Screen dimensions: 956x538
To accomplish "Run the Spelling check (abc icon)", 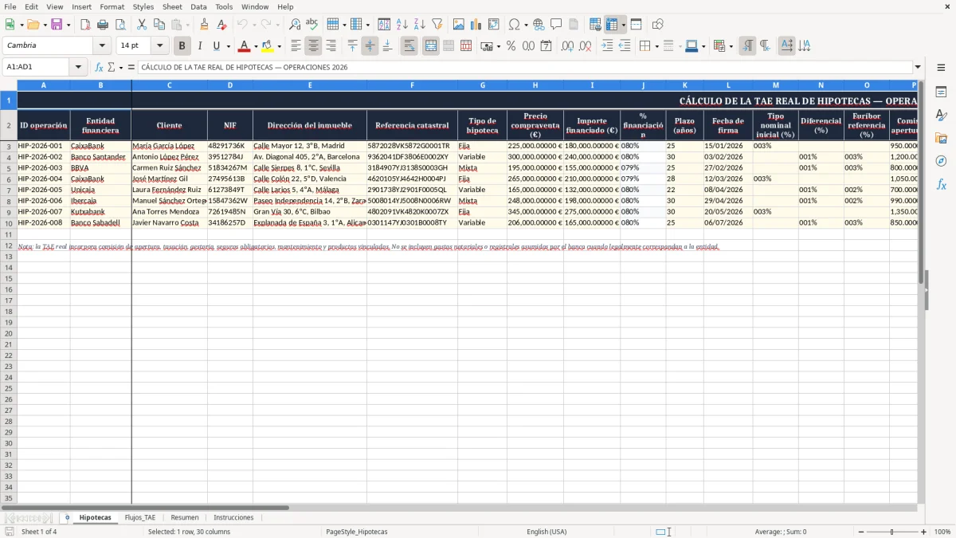I will pos(312,25).
